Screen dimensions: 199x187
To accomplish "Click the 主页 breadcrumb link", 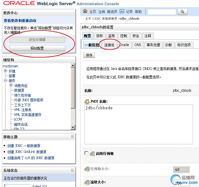I will click(88, 19).
